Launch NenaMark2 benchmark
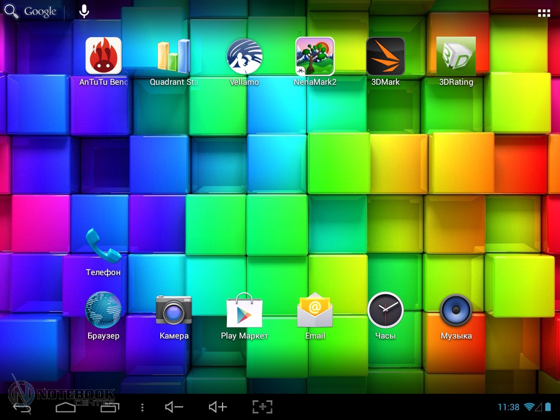560x420 pixels. [x=315, y=56]
